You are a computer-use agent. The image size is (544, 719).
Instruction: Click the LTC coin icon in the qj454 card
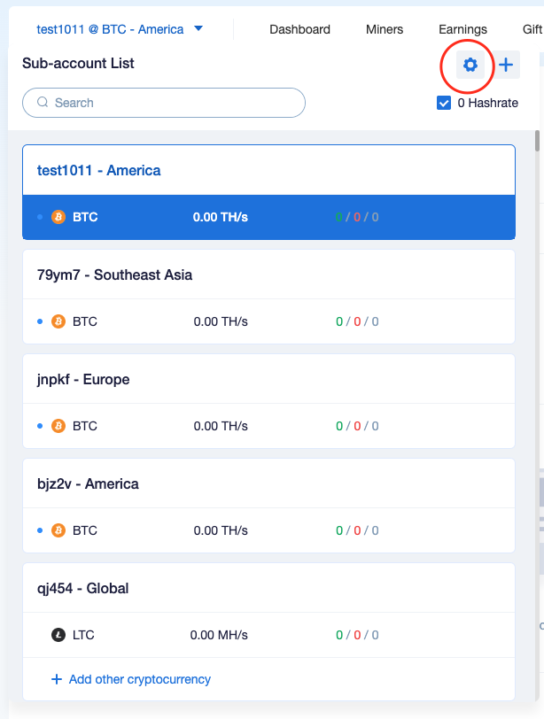tap(58, 635)
